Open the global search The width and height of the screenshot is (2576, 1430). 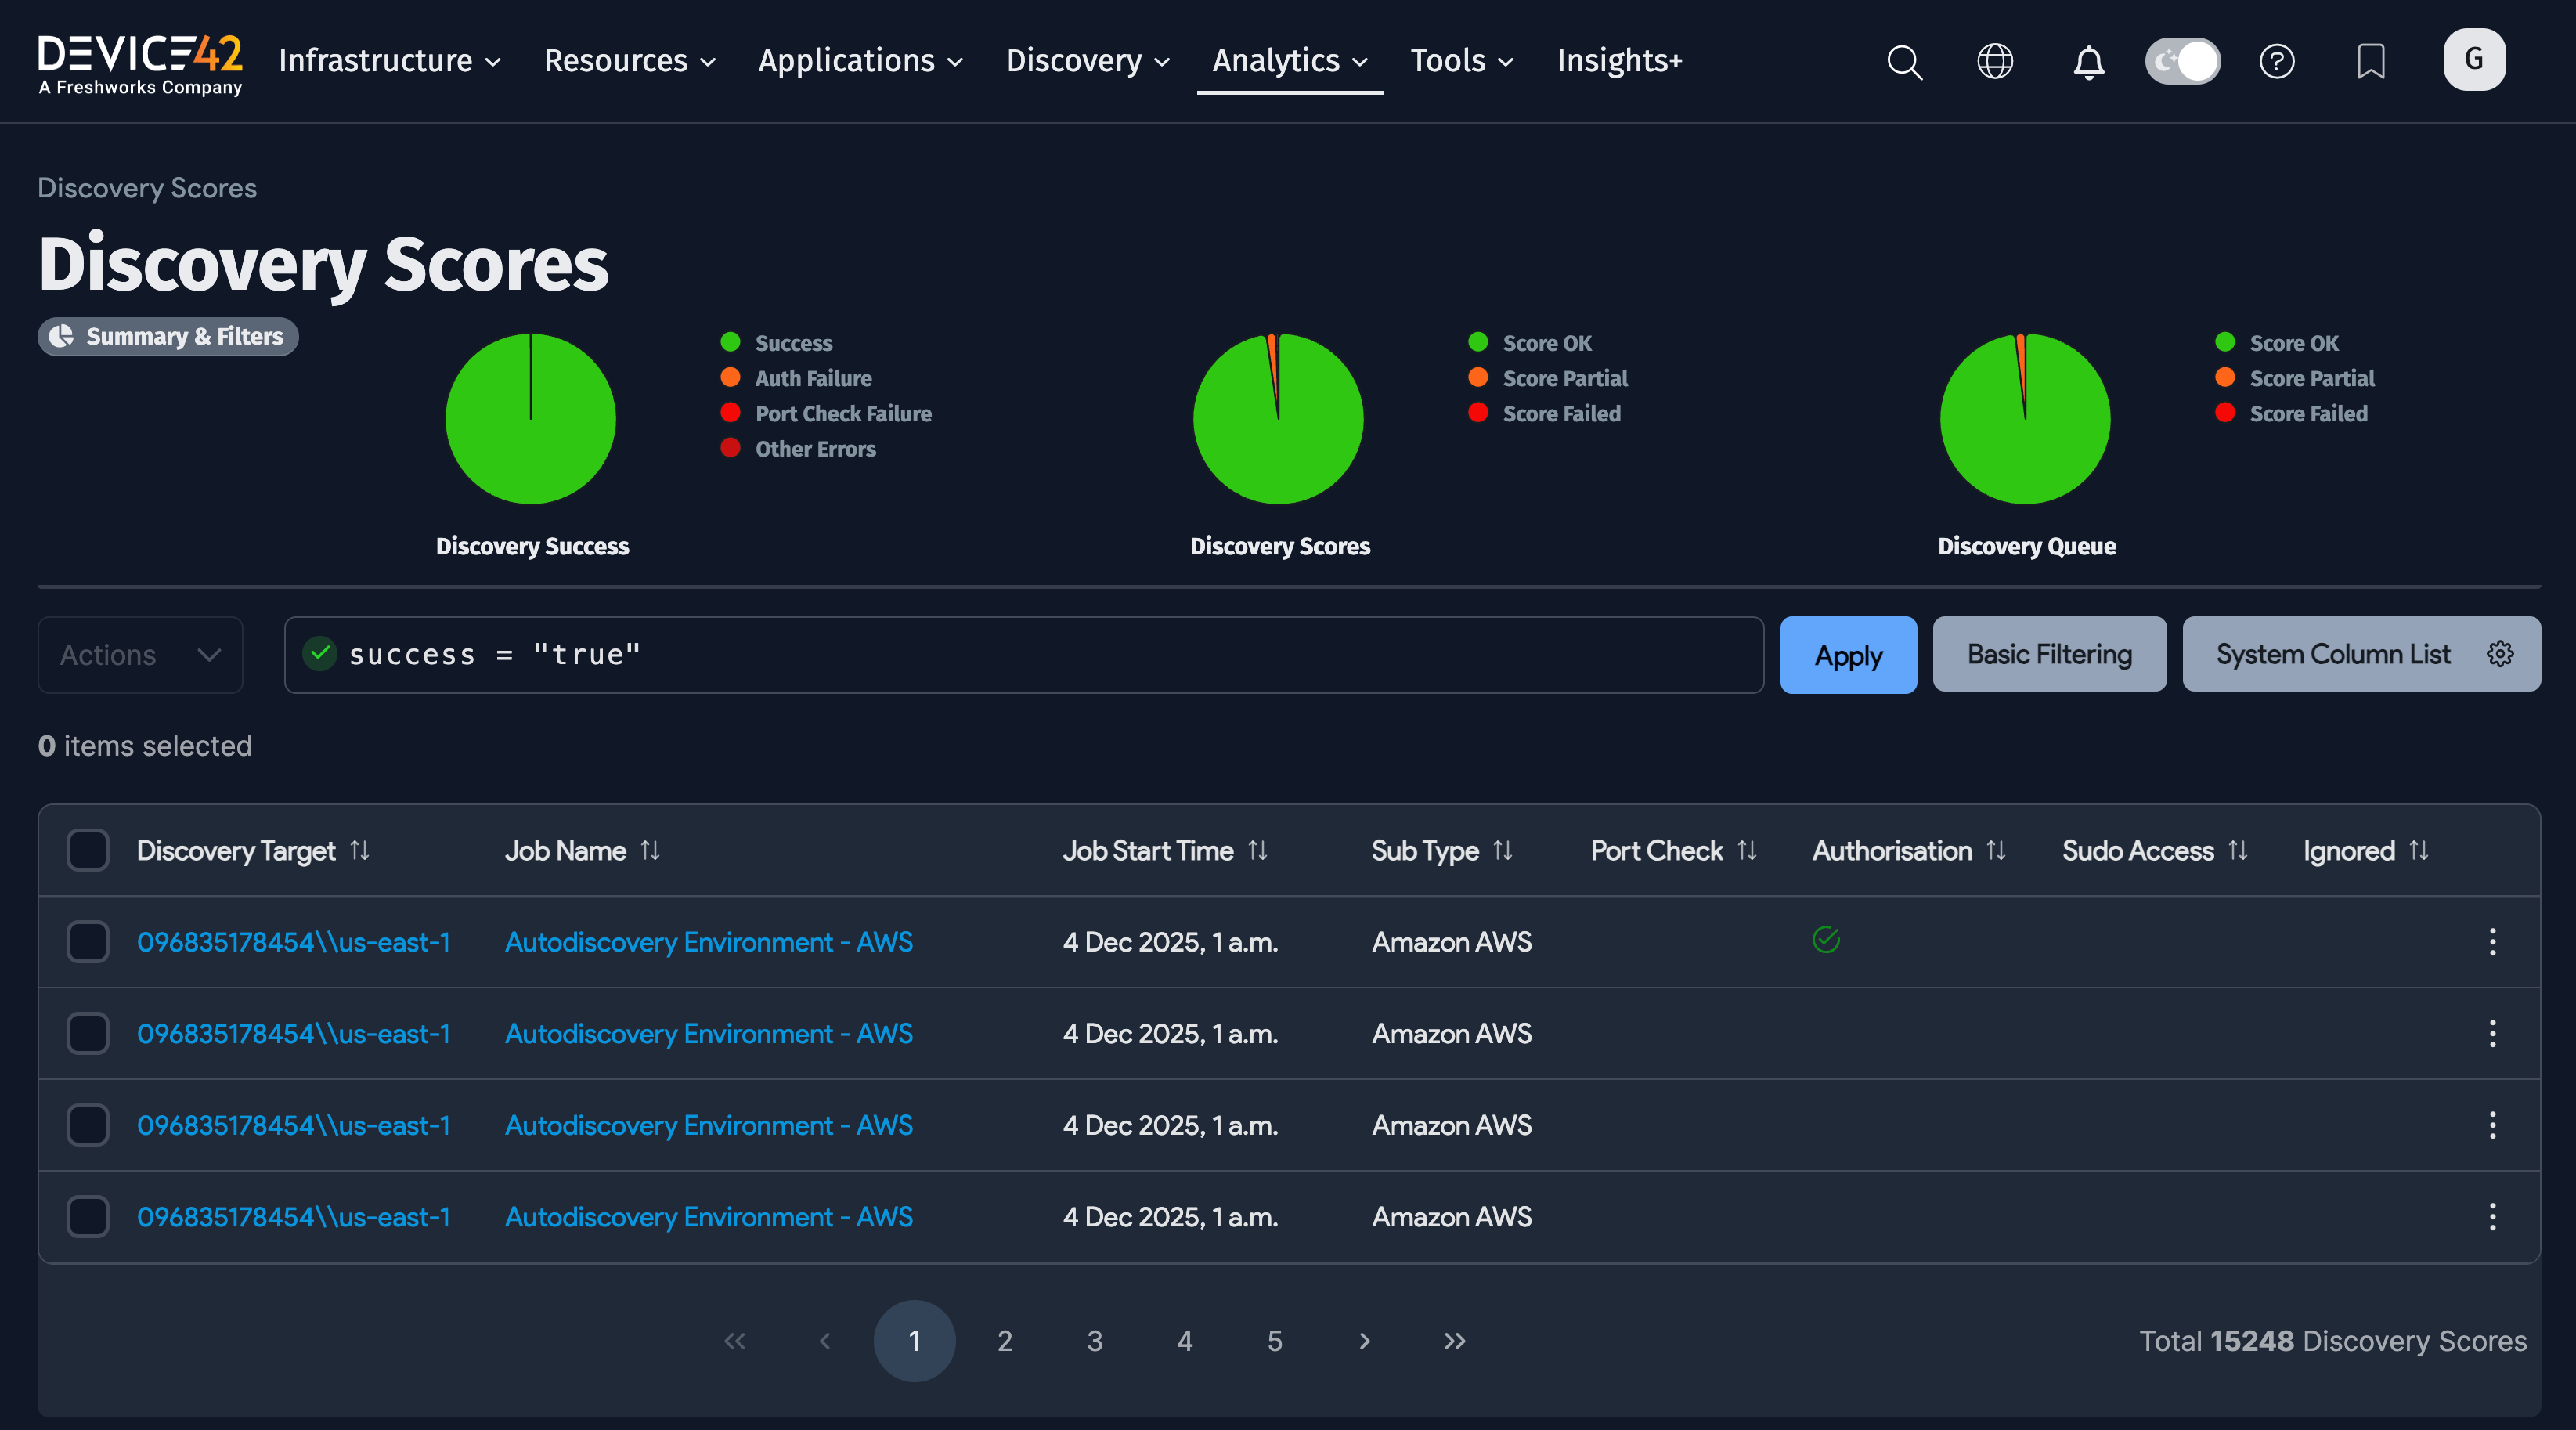1904,61
